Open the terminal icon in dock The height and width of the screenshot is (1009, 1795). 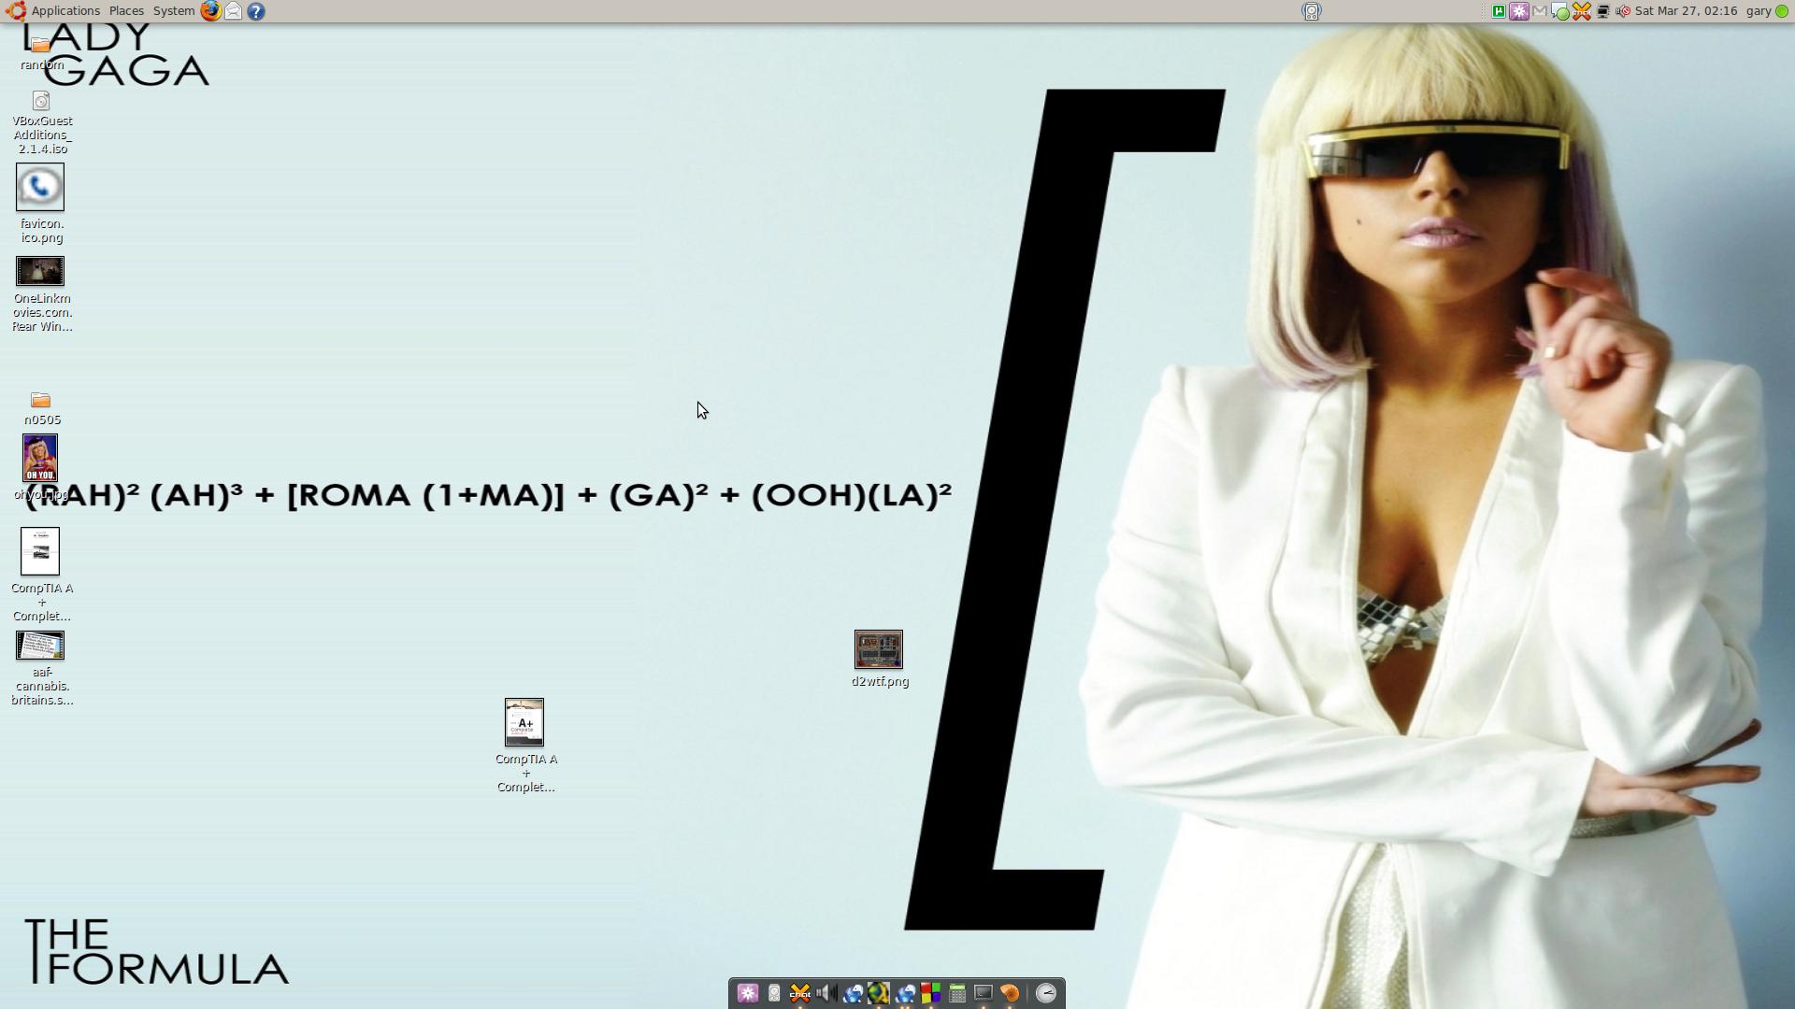pyautogui.click(x=983, y=993)
